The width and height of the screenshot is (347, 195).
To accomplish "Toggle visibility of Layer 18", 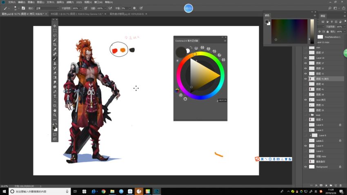I will tap(306, 58).
